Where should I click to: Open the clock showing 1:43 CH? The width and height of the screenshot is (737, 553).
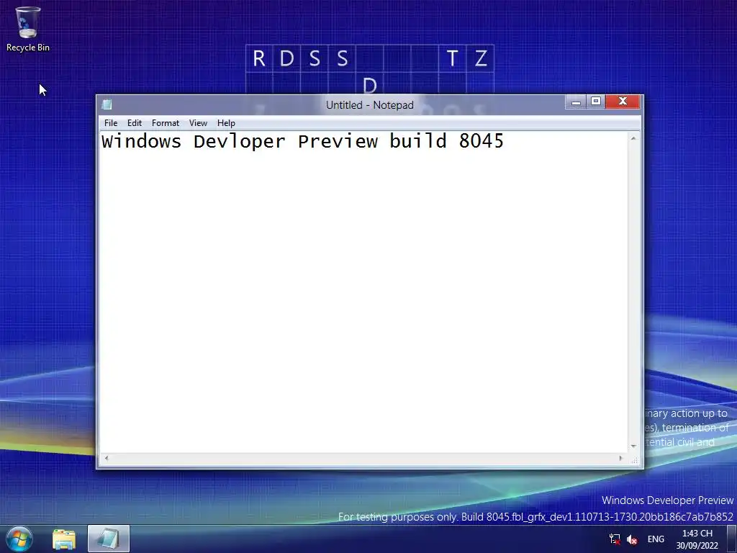pos(697,539)
